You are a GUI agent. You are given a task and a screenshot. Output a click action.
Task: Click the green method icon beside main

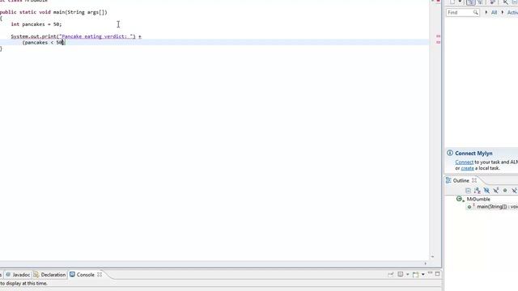pos(470,207)
